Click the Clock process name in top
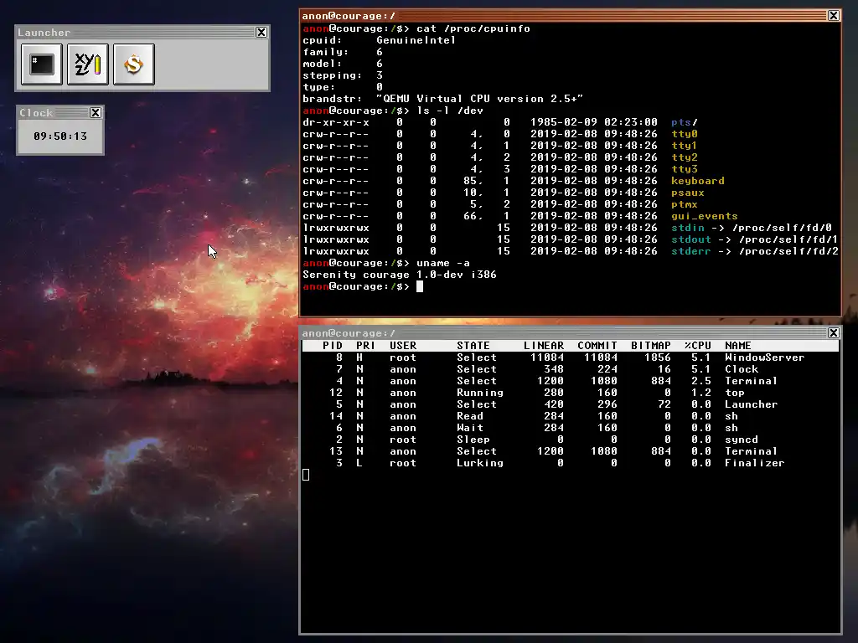Viewport: 858px width, 643px height. pos(742,369)
